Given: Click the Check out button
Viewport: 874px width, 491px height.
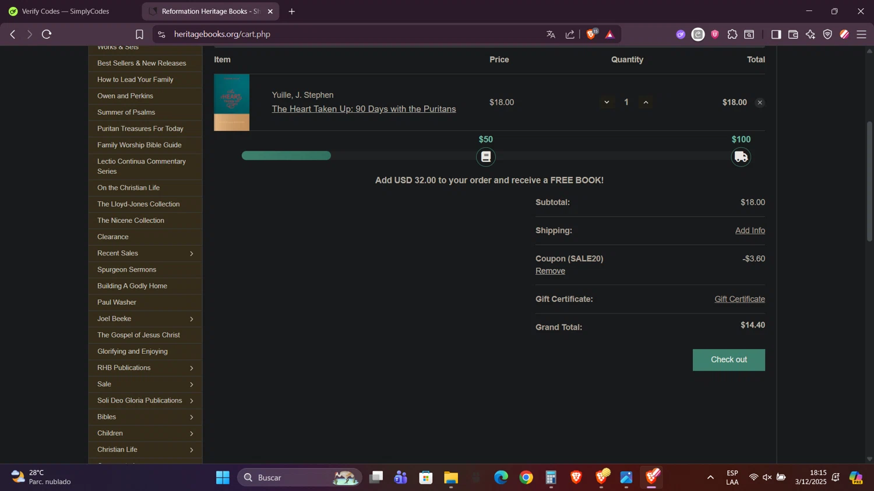Looking at the screenshot, I should pyautogui.click(x=728, y=360).
